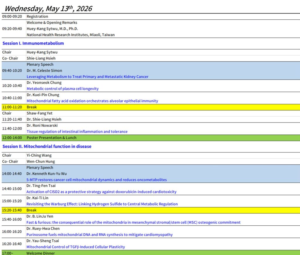Click the Purinosome fuels mitochondrial DNA talk title
This screenshot has width=300, height=255.
(x=100, y=235)
